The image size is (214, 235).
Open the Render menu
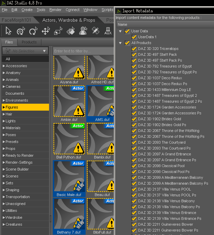pos(56,10)
